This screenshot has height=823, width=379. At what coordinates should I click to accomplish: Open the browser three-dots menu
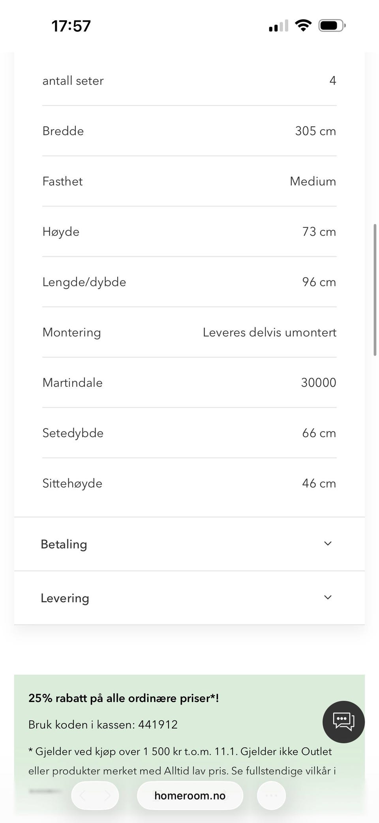point(271,795)
